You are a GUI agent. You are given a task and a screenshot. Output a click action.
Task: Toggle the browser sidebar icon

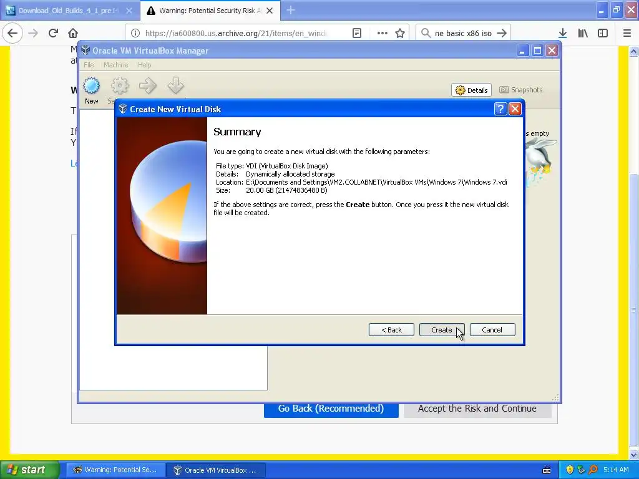point(603,33)
